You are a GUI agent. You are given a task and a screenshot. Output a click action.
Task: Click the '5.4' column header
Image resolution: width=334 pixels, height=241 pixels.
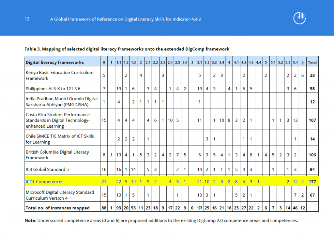[295, 63]
